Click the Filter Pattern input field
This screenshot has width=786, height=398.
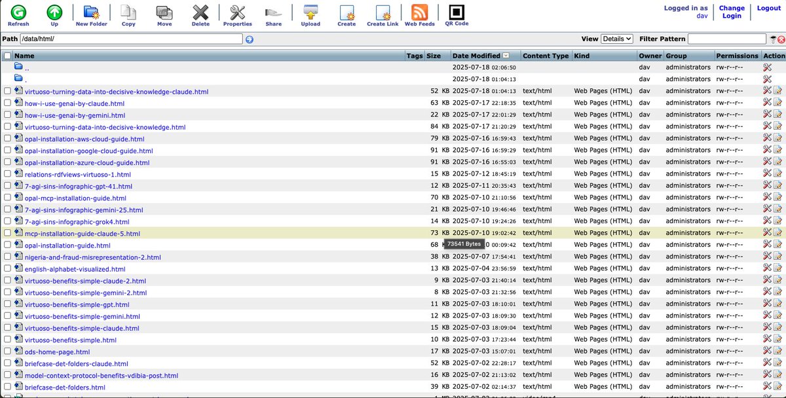coord(727,39)
